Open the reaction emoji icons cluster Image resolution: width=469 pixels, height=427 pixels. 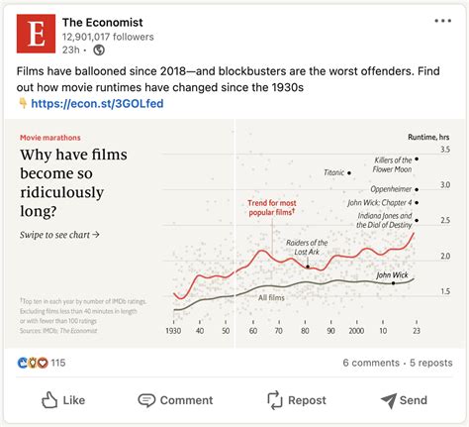(x=33, y=363)
